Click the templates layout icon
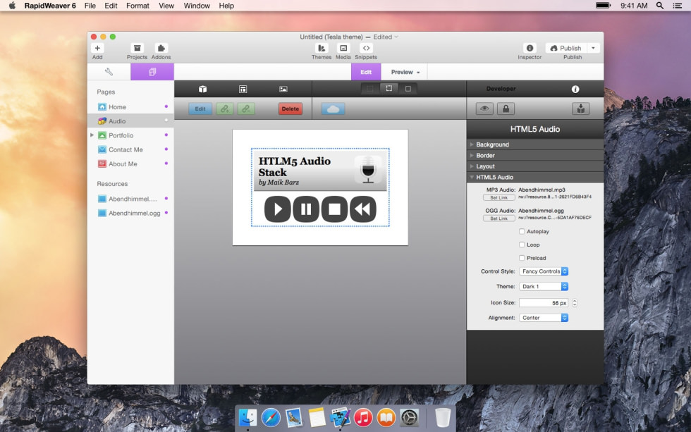This screenshot has width=691, height=432. pyautogui.click(x=243, y=89)
